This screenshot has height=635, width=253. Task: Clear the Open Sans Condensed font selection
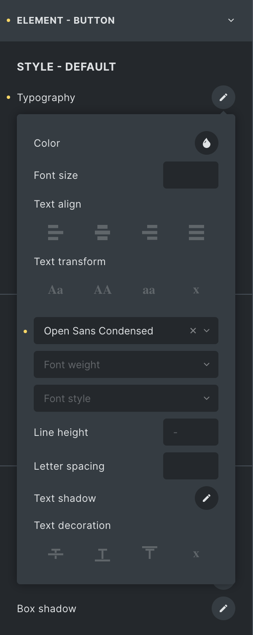pyautogui.click(x=193, y=331)
